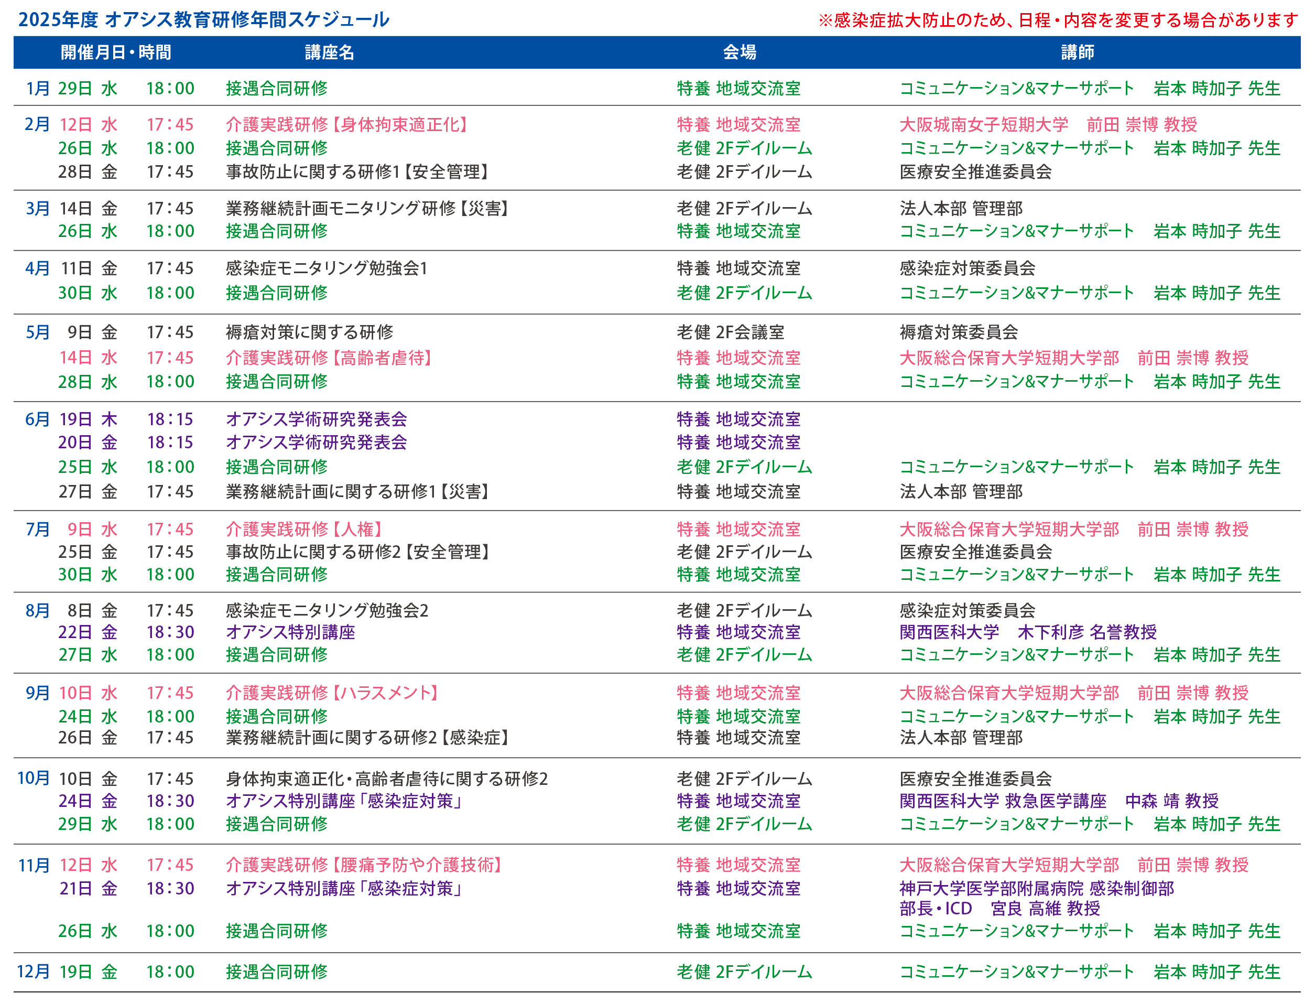Click 身体拘束適正化・高齢者虐待に関する研修2 entry
The image size is (1315, 1003).
[387, 779]
